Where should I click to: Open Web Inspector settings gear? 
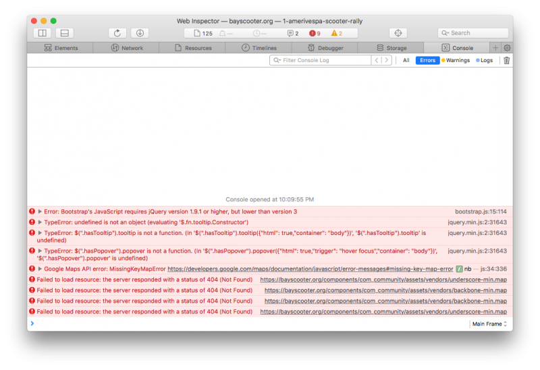[507, 48]
